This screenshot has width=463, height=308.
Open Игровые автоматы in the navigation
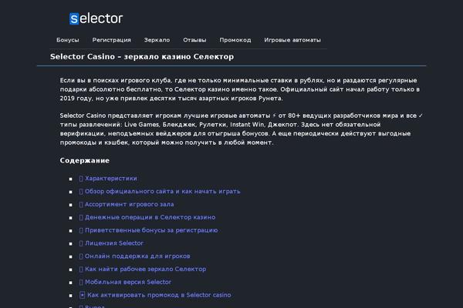click(292, 40)
